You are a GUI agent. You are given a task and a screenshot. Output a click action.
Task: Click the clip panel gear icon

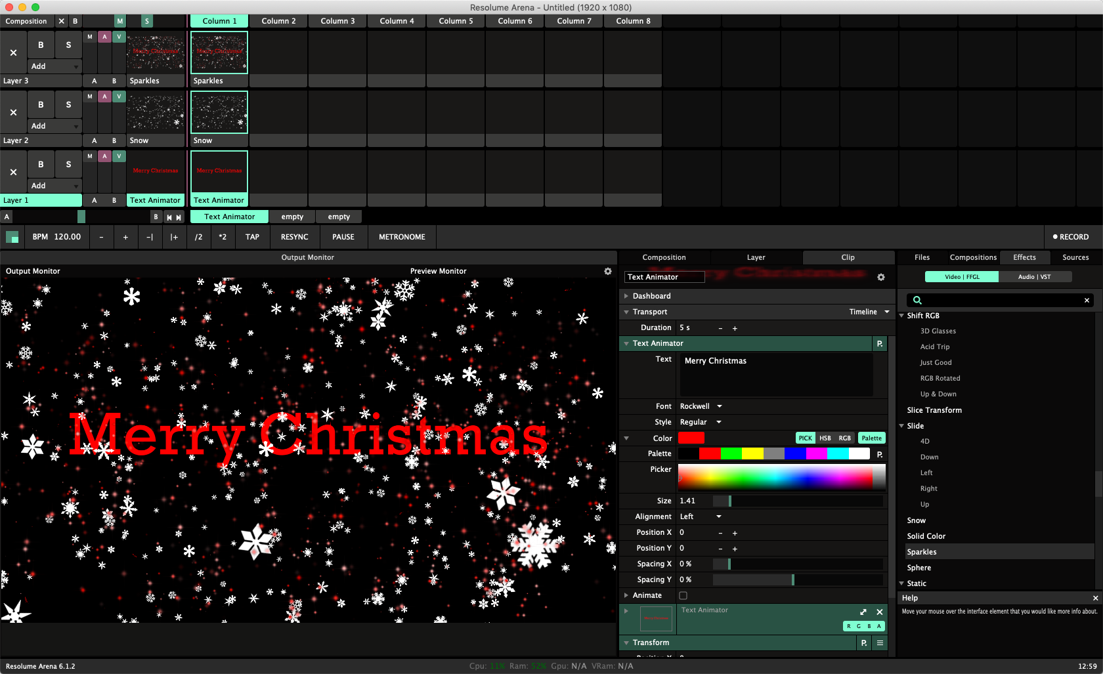click(x=881, y=278)
